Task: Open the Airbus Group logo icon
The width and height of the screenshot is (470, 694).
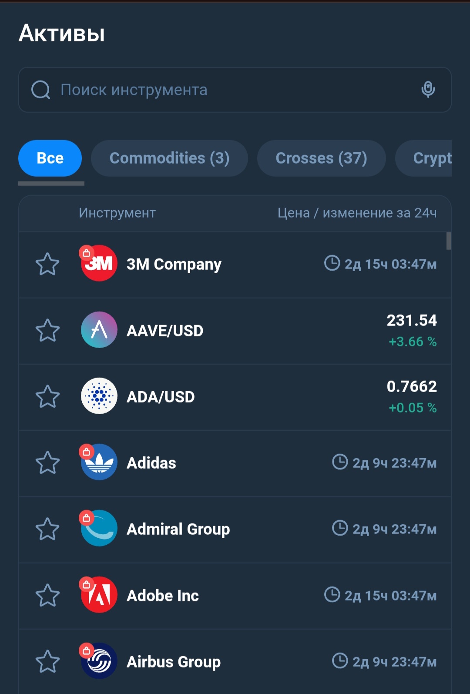Action: pyautogui.click(x=99, y=661)
